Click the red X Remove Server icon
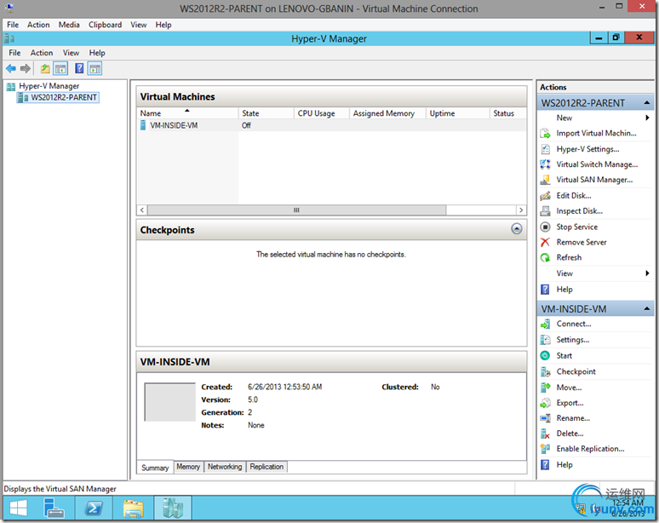Screen dimensions: 659x523 click(x=545, y=242)
